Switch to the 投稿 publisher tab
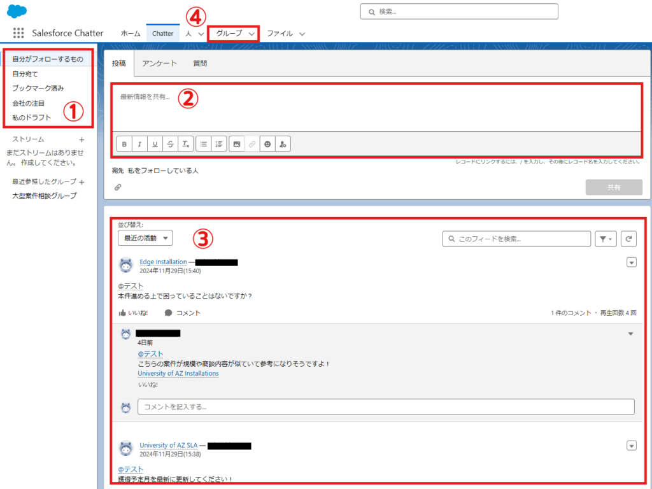 (x=119, y=63)
